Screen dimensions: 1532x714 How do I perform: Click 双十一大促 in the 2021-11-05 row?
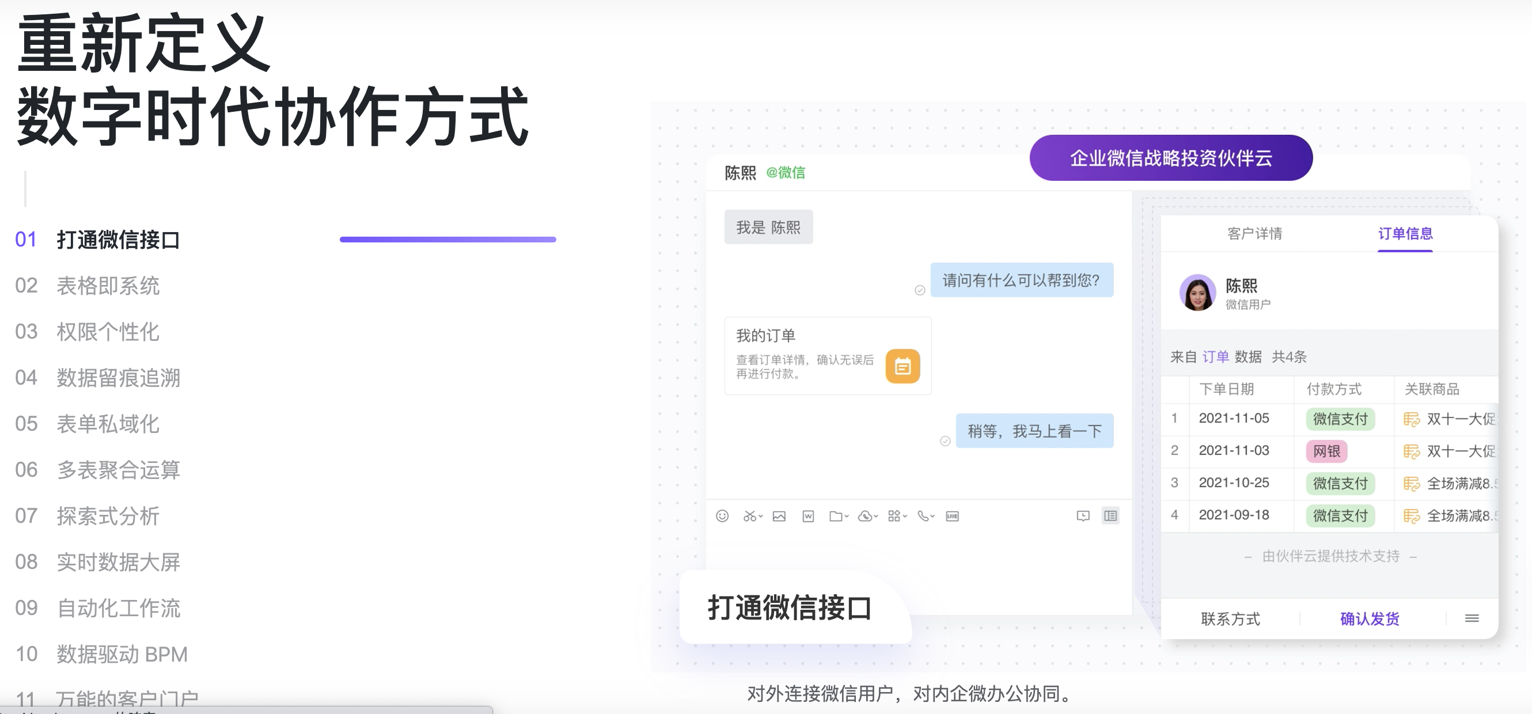tap(1461, 419)
